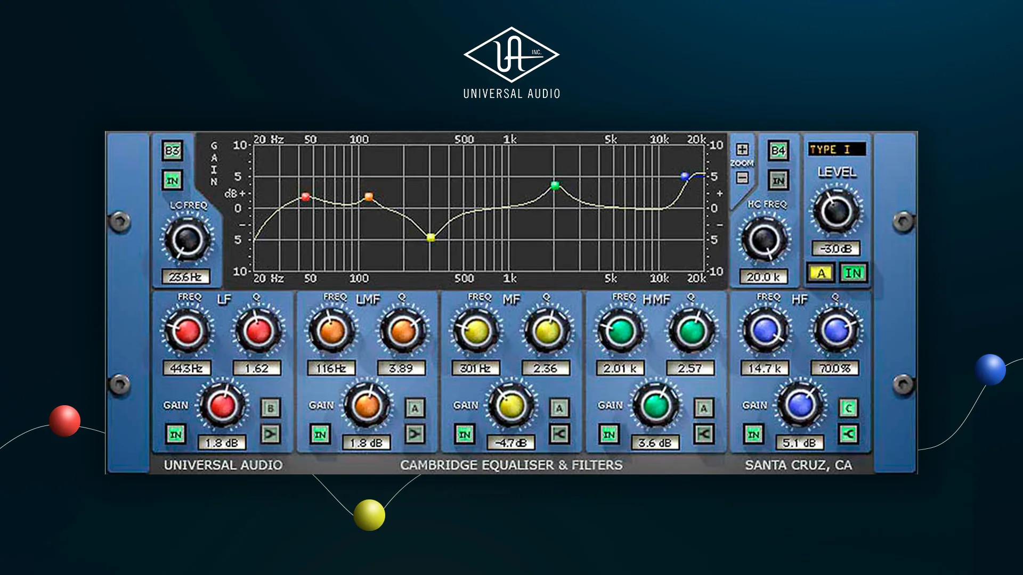Click the TYPE I display selector
The height and width of the screenshot is (575, 1023).
point(836,150)
